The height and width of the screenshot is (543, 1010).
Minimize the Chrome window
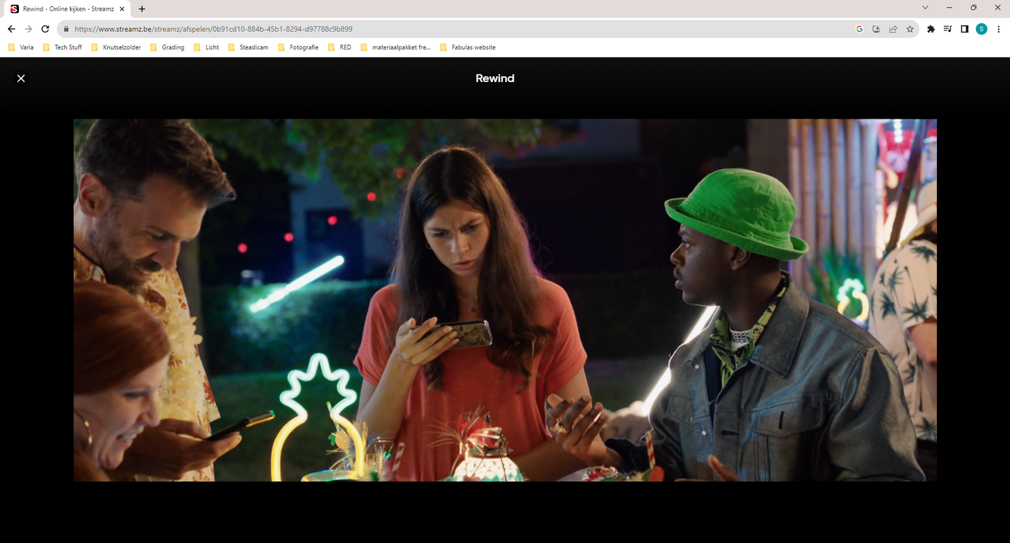949,8
